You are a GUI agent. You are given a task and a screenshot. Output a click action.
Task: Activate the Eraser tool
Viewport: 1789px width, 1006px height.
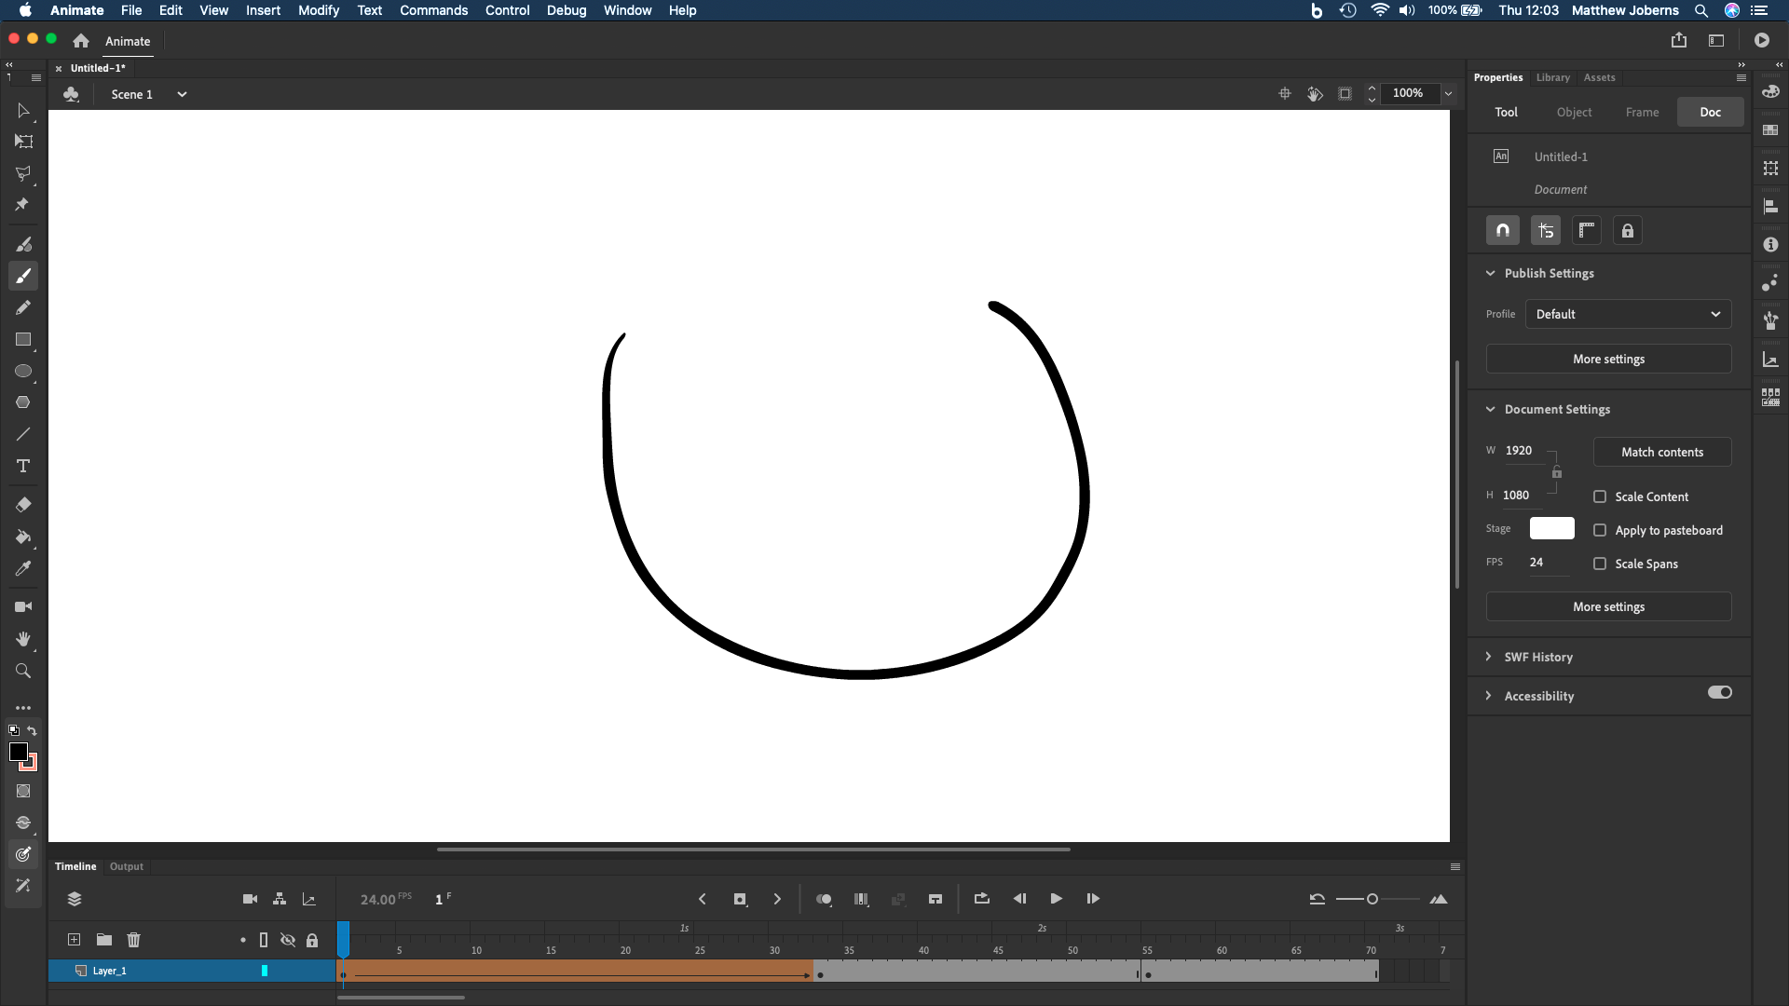point(23,504)
